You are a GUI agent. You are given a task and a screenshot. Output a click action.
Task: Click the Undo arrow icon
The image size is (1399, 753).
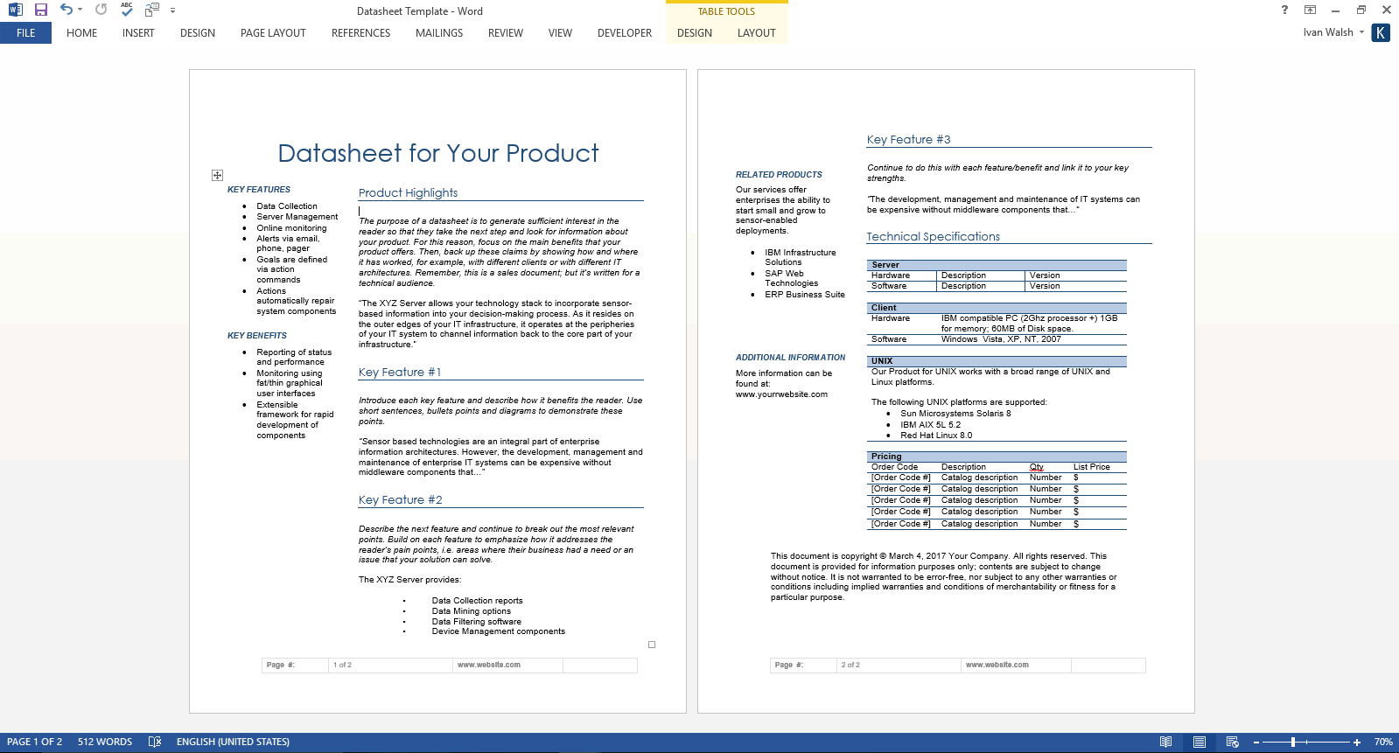pos(66,10)
